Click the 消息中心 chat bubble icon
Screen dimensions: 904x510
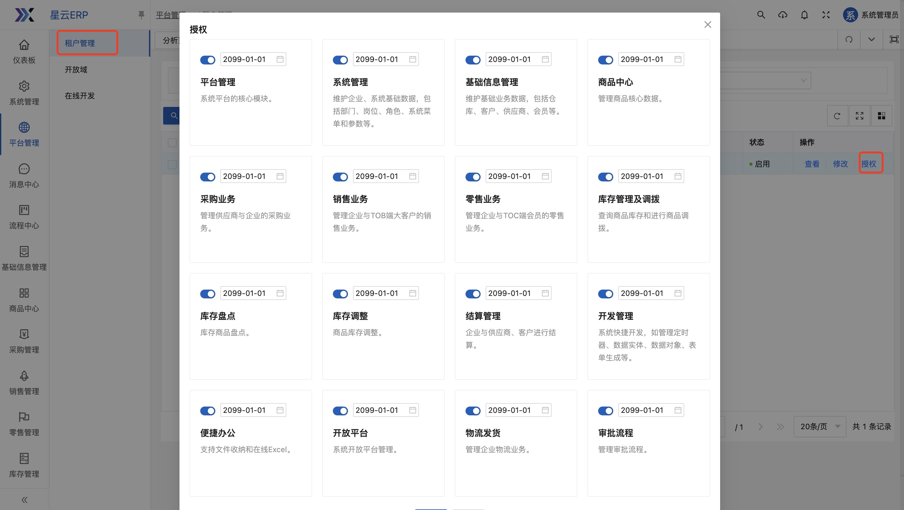(24, 169)
